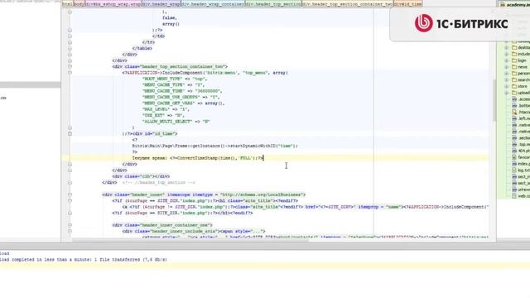Fold marker at closing </tr> line
Image resolution: width=530 pixels, height=298 pixels.
[70, 42]
